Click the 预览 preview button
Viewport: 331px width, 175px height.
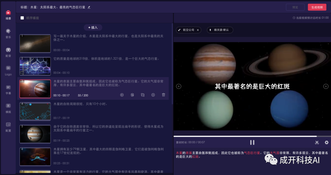(x=295, y=7)
